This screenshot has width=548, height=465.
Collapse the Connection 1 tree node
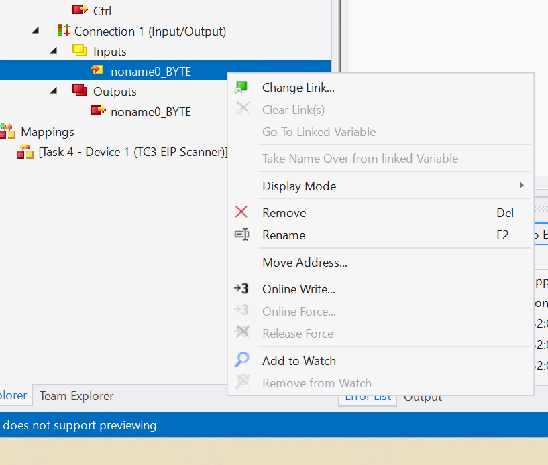click(36, 31)
